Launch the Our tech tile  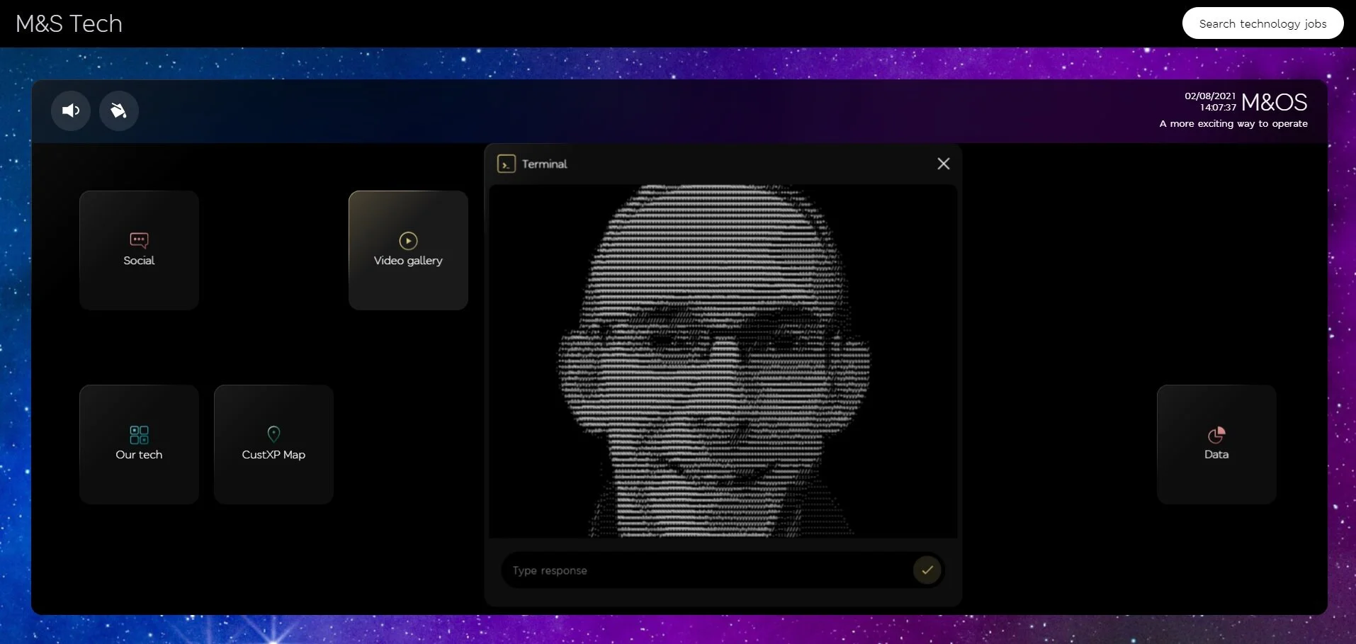pyautogui.click(x=139, y=444)
